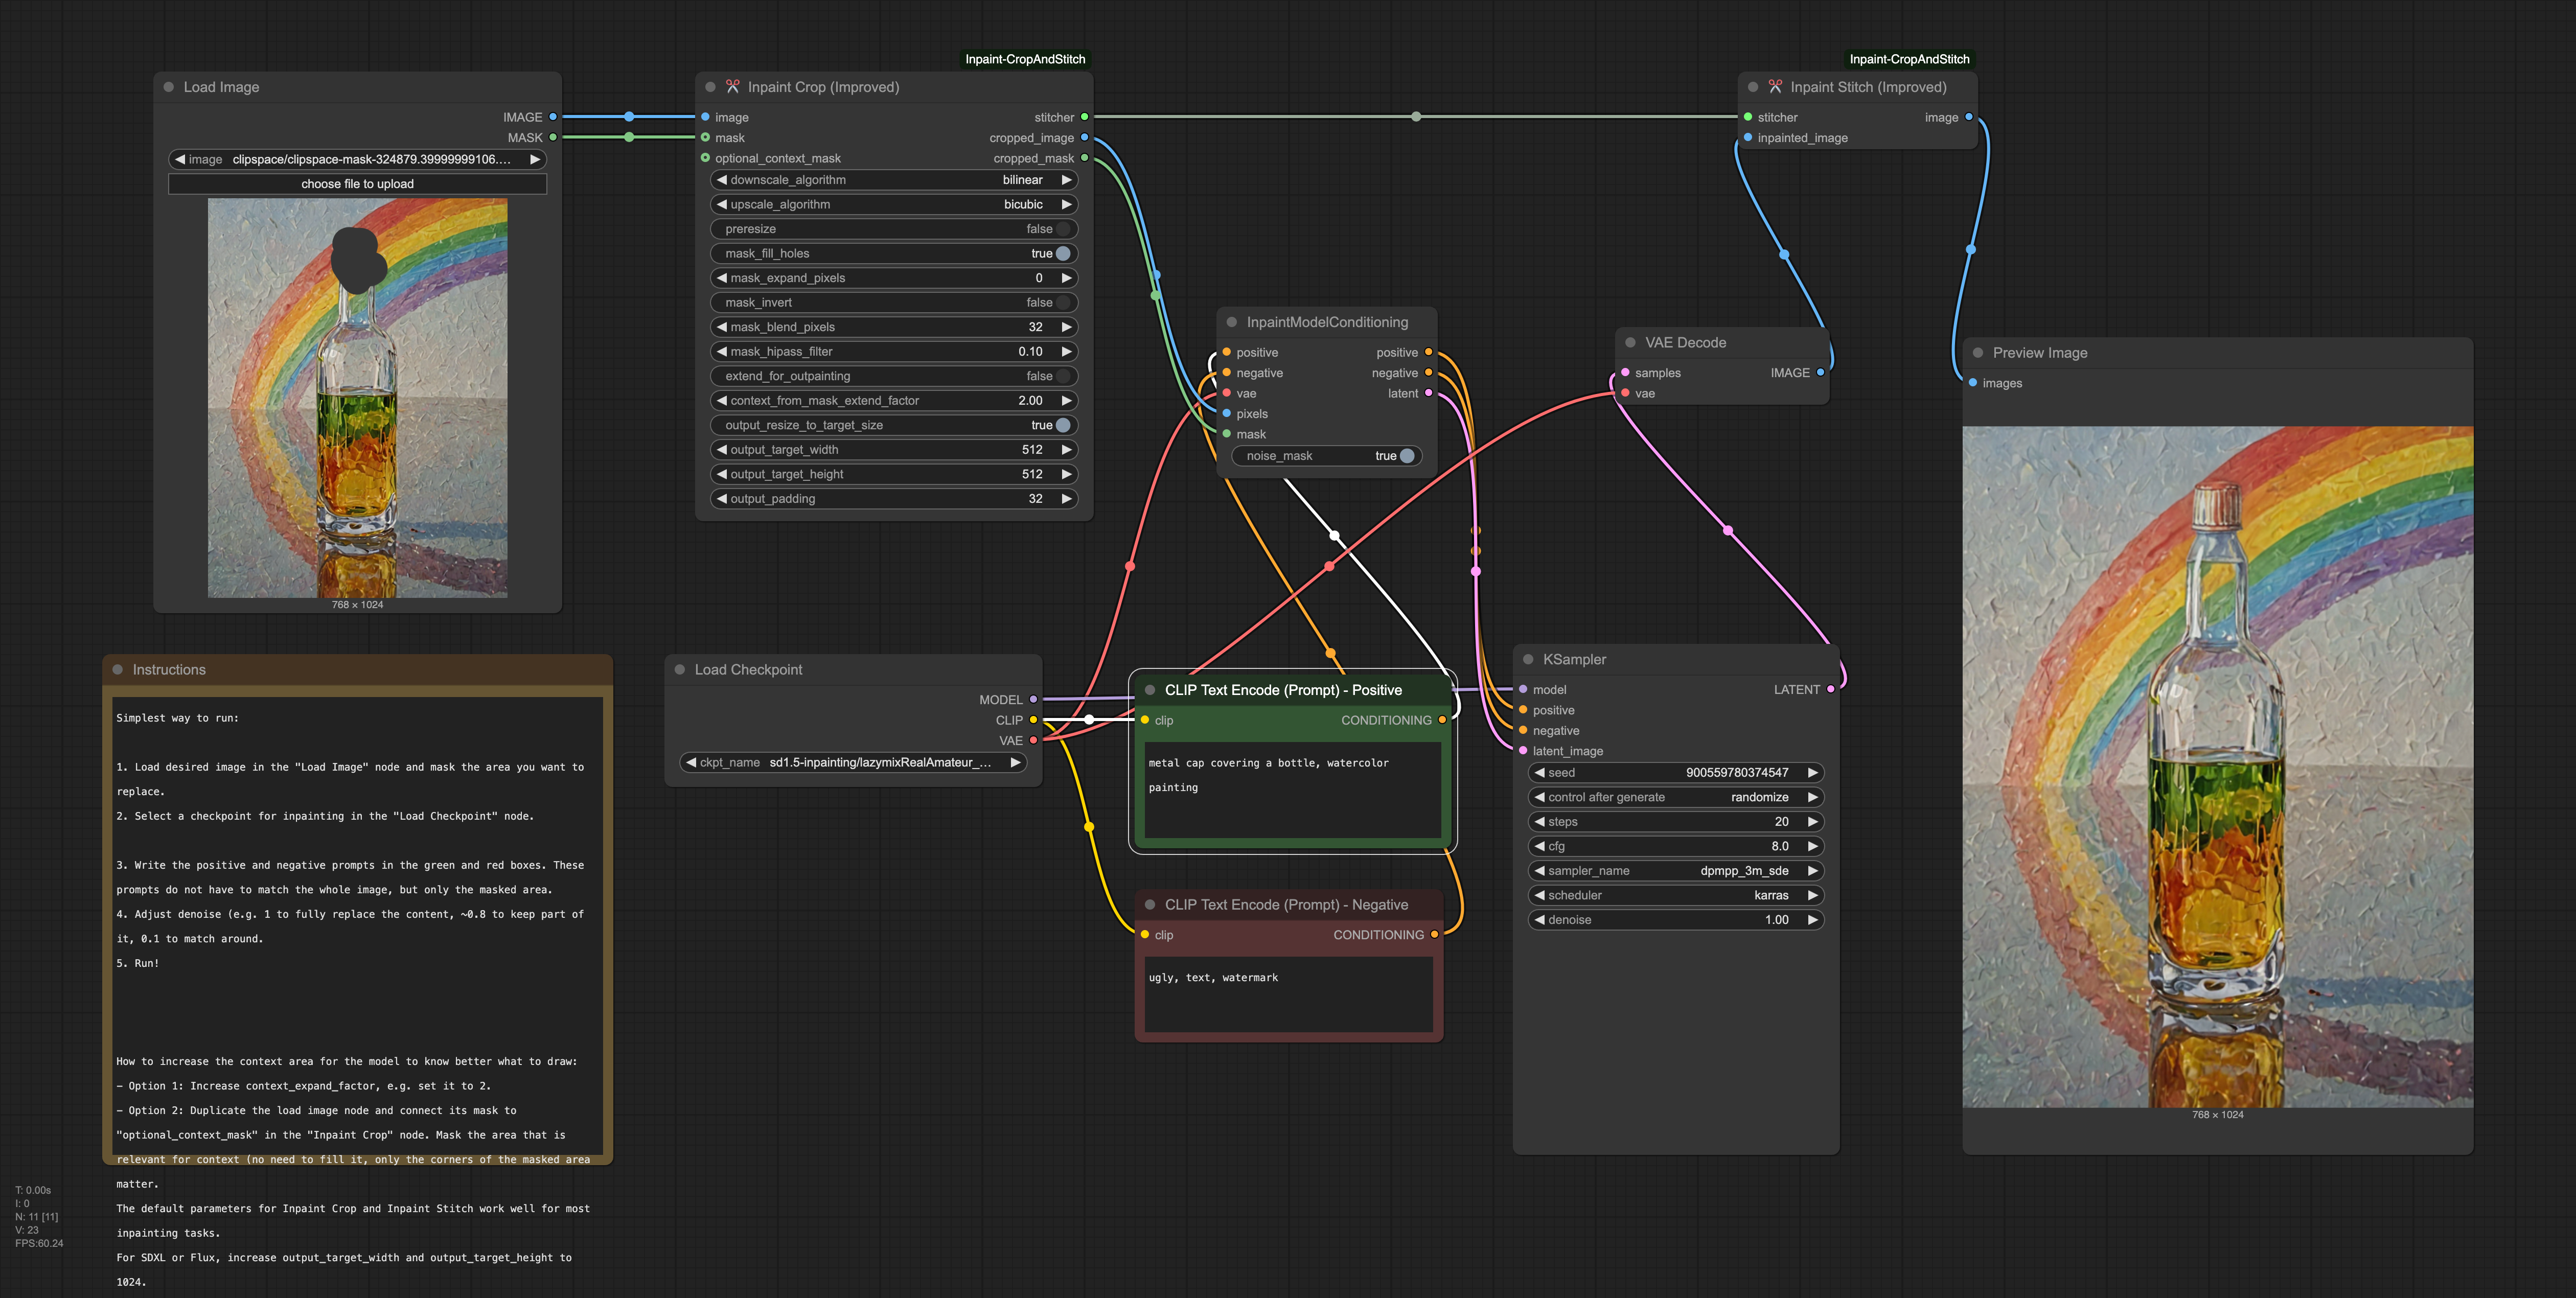
Task: Click the denoise value slider
Action: [1675, 920]
